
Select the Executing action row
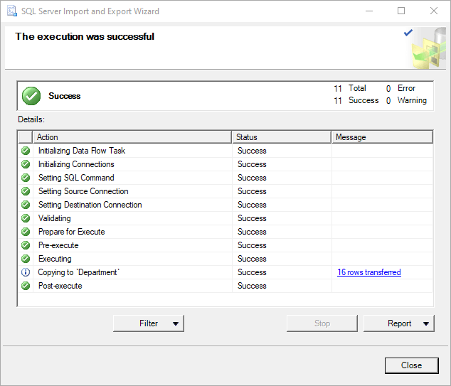[x=225, y=259]
